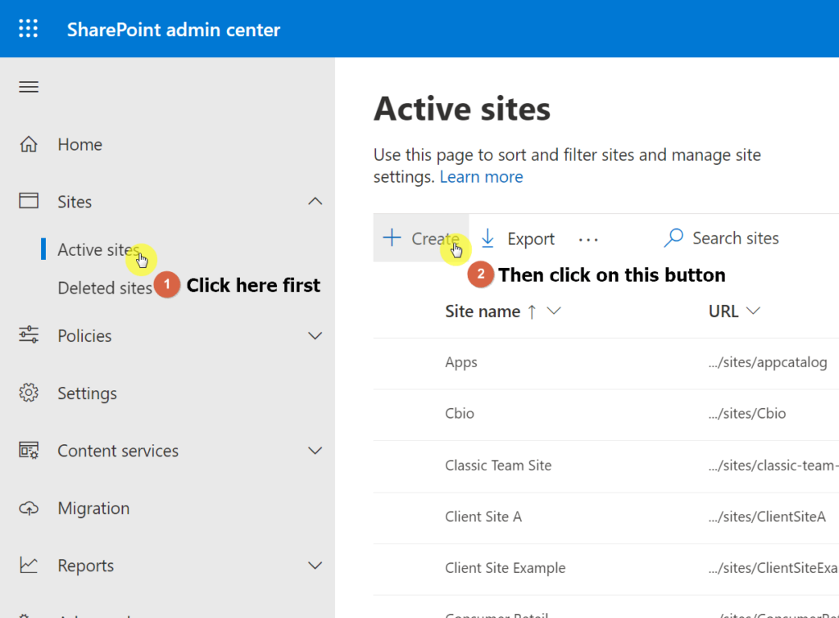This screenshot has width=839, height=618.
Task: Click the magnifier icon in Search sites
Action: pyautogui.click(x=673, y=238)
